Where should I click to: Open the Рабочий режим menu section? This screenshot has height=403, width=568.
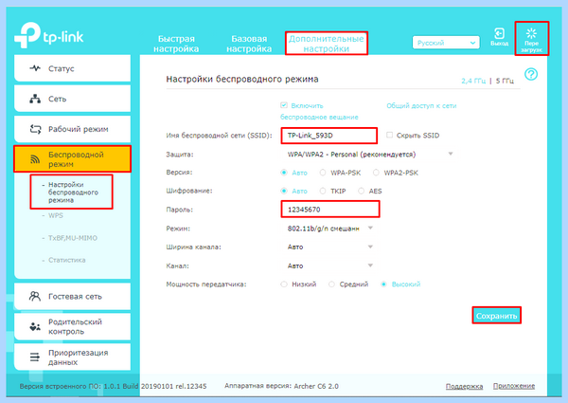coord(73,129)
